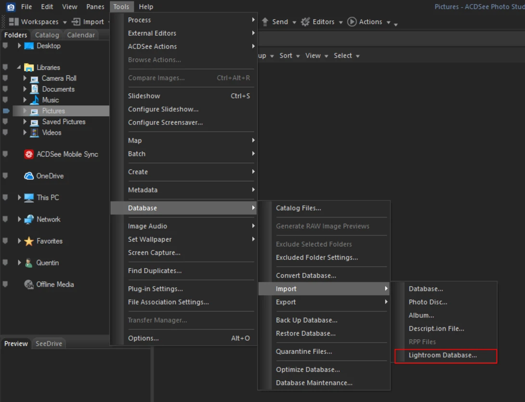
Task: Open the Sort dropdown
Action: point(289,56)
